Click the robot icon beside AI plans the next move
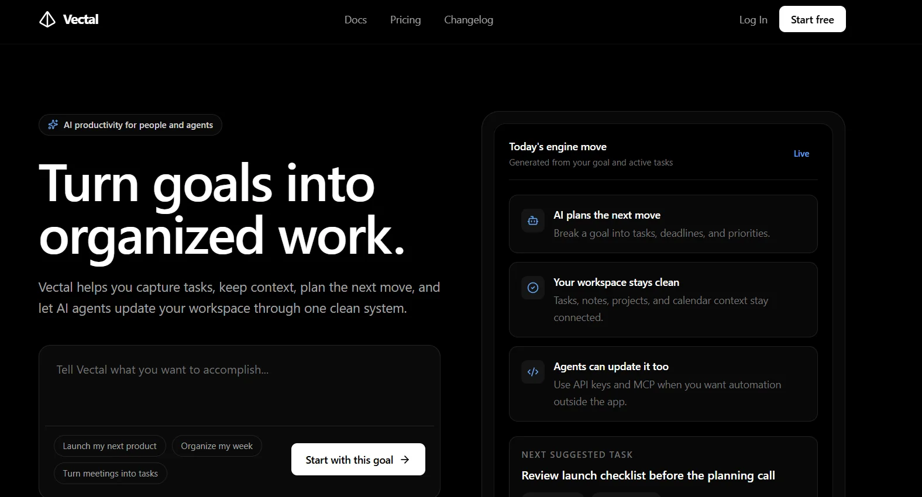 (533, 221)
